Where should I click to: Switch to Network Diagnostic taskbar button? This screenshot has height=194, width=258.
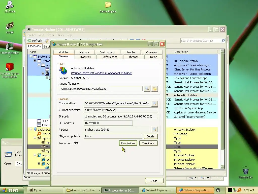point(195,190)
